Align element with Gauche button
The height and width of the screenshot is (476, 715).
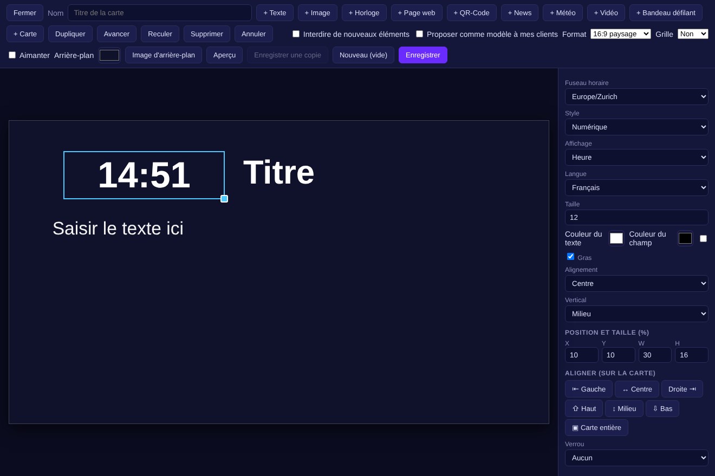tap(589, 389)
